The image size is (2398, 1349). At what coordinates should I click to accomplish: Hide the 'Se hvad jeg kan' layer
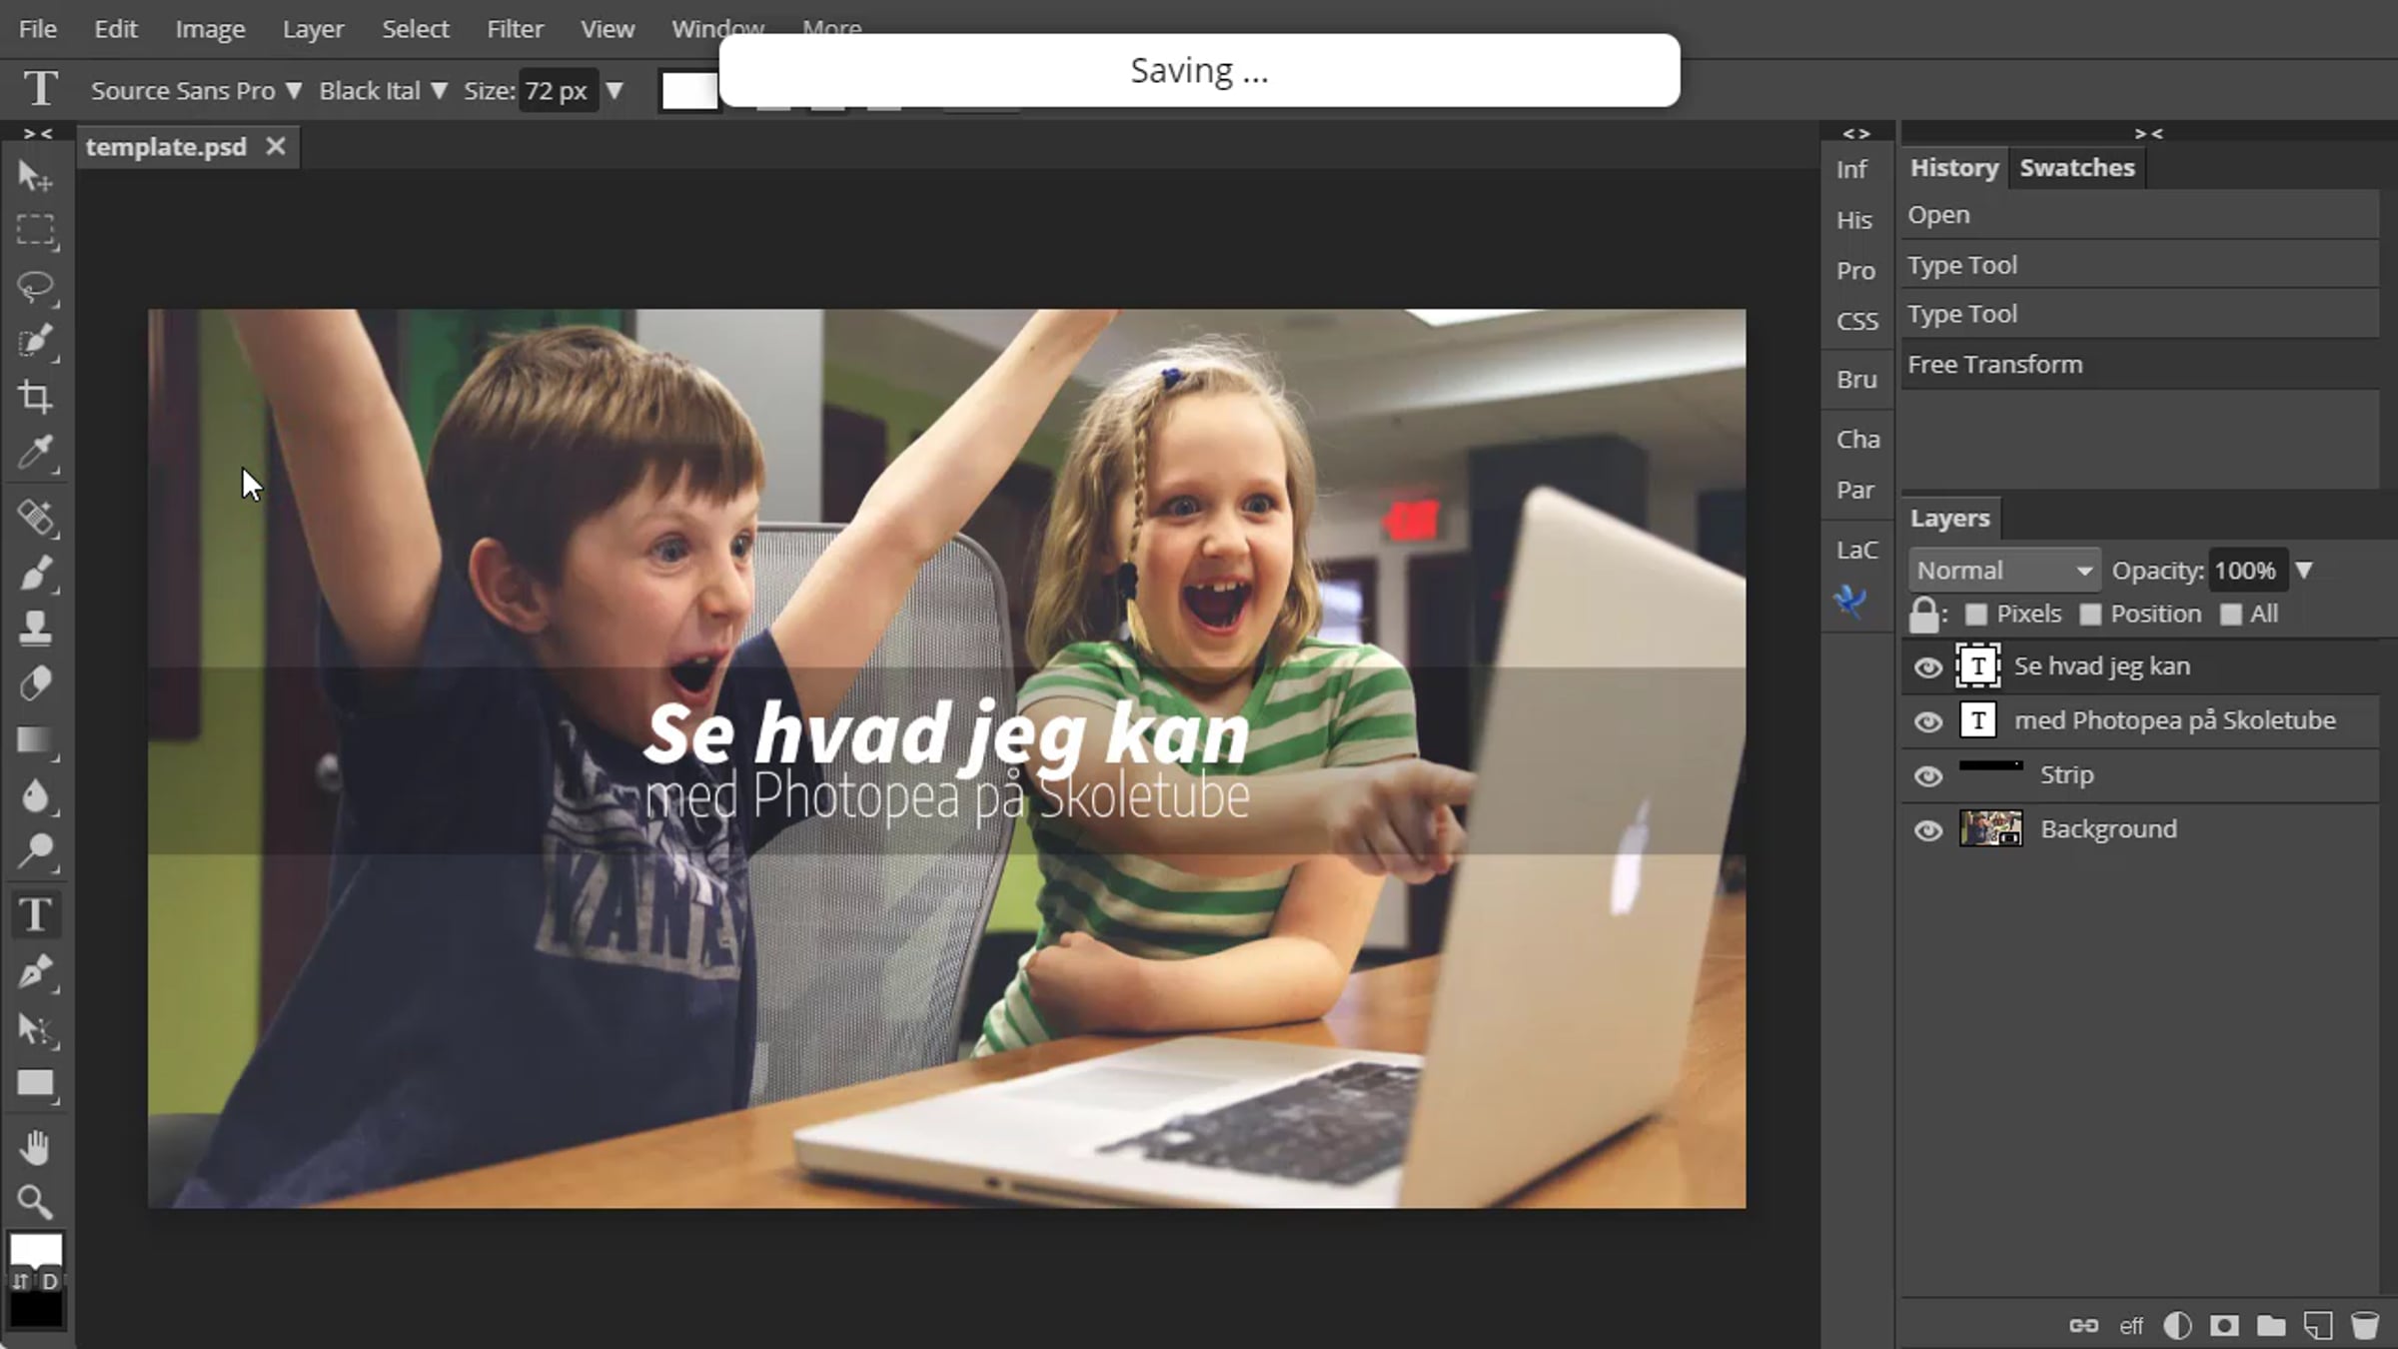click(1928, 668)
